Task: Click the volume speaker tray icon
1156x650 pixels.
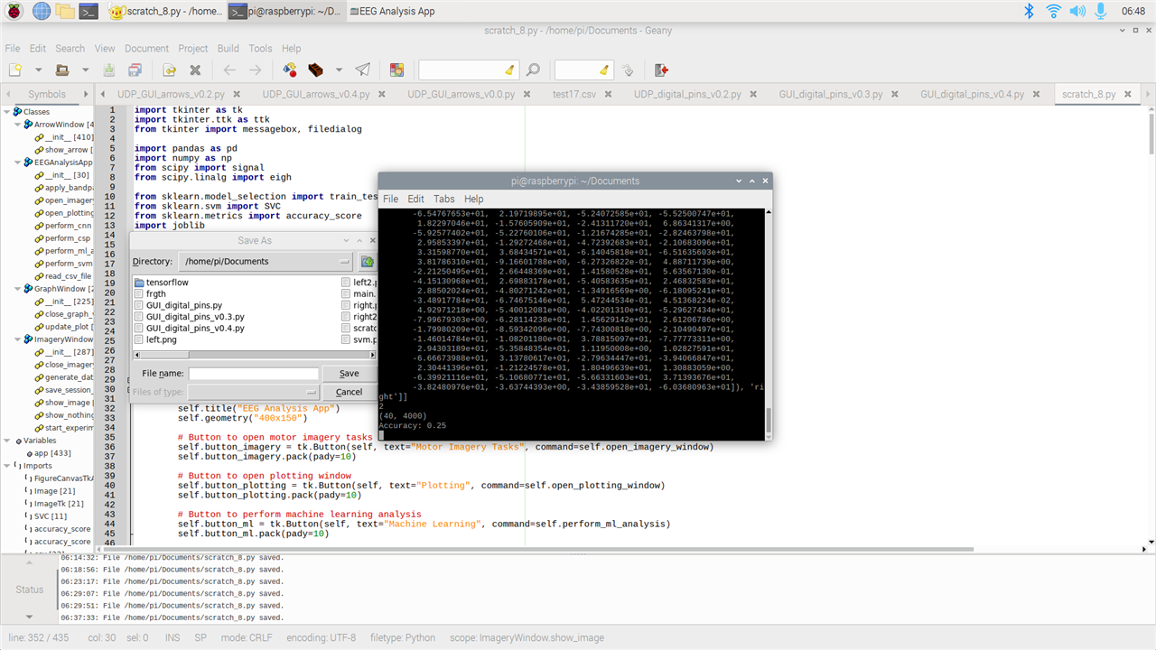Action: pyautogui.click(x=1077, y=11)
